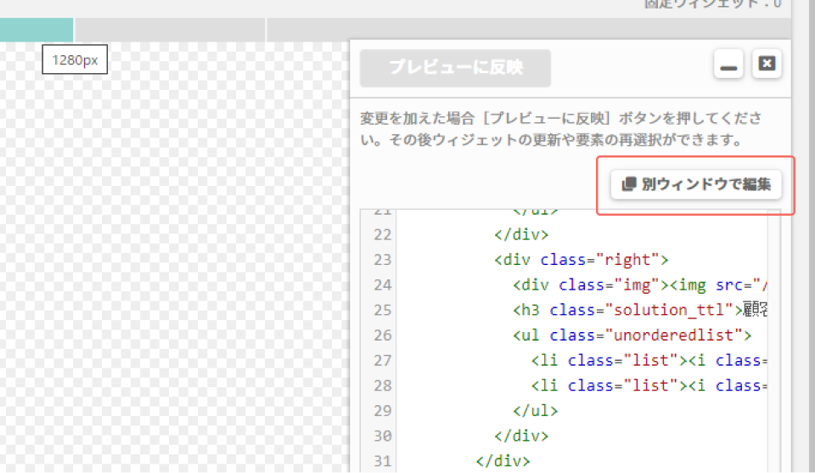This screenshot has width=815, height=473.
Task: Click the code editor vertical scrollbar
Action: [774, 341]
